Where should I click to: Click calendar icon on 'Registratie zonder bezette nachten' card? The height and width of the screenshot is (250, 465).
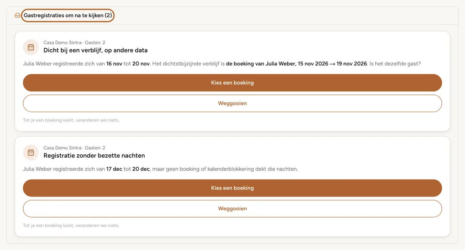point(31,153)
